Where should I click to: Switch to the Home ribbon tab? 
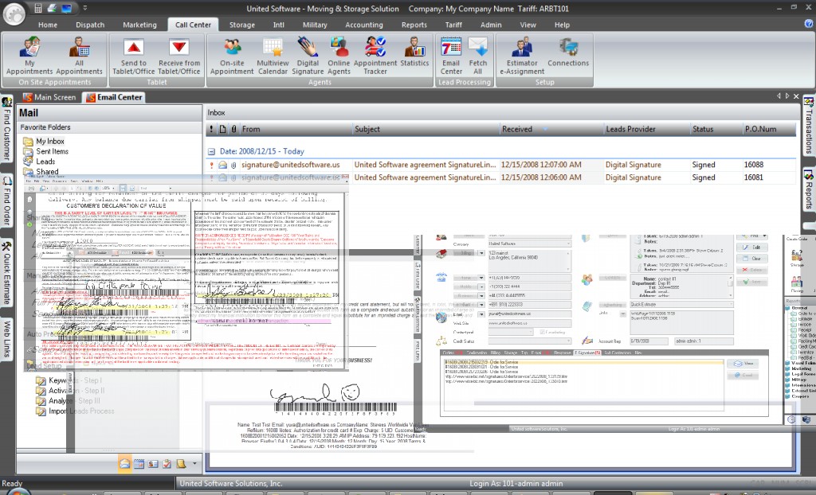point(48,25)
